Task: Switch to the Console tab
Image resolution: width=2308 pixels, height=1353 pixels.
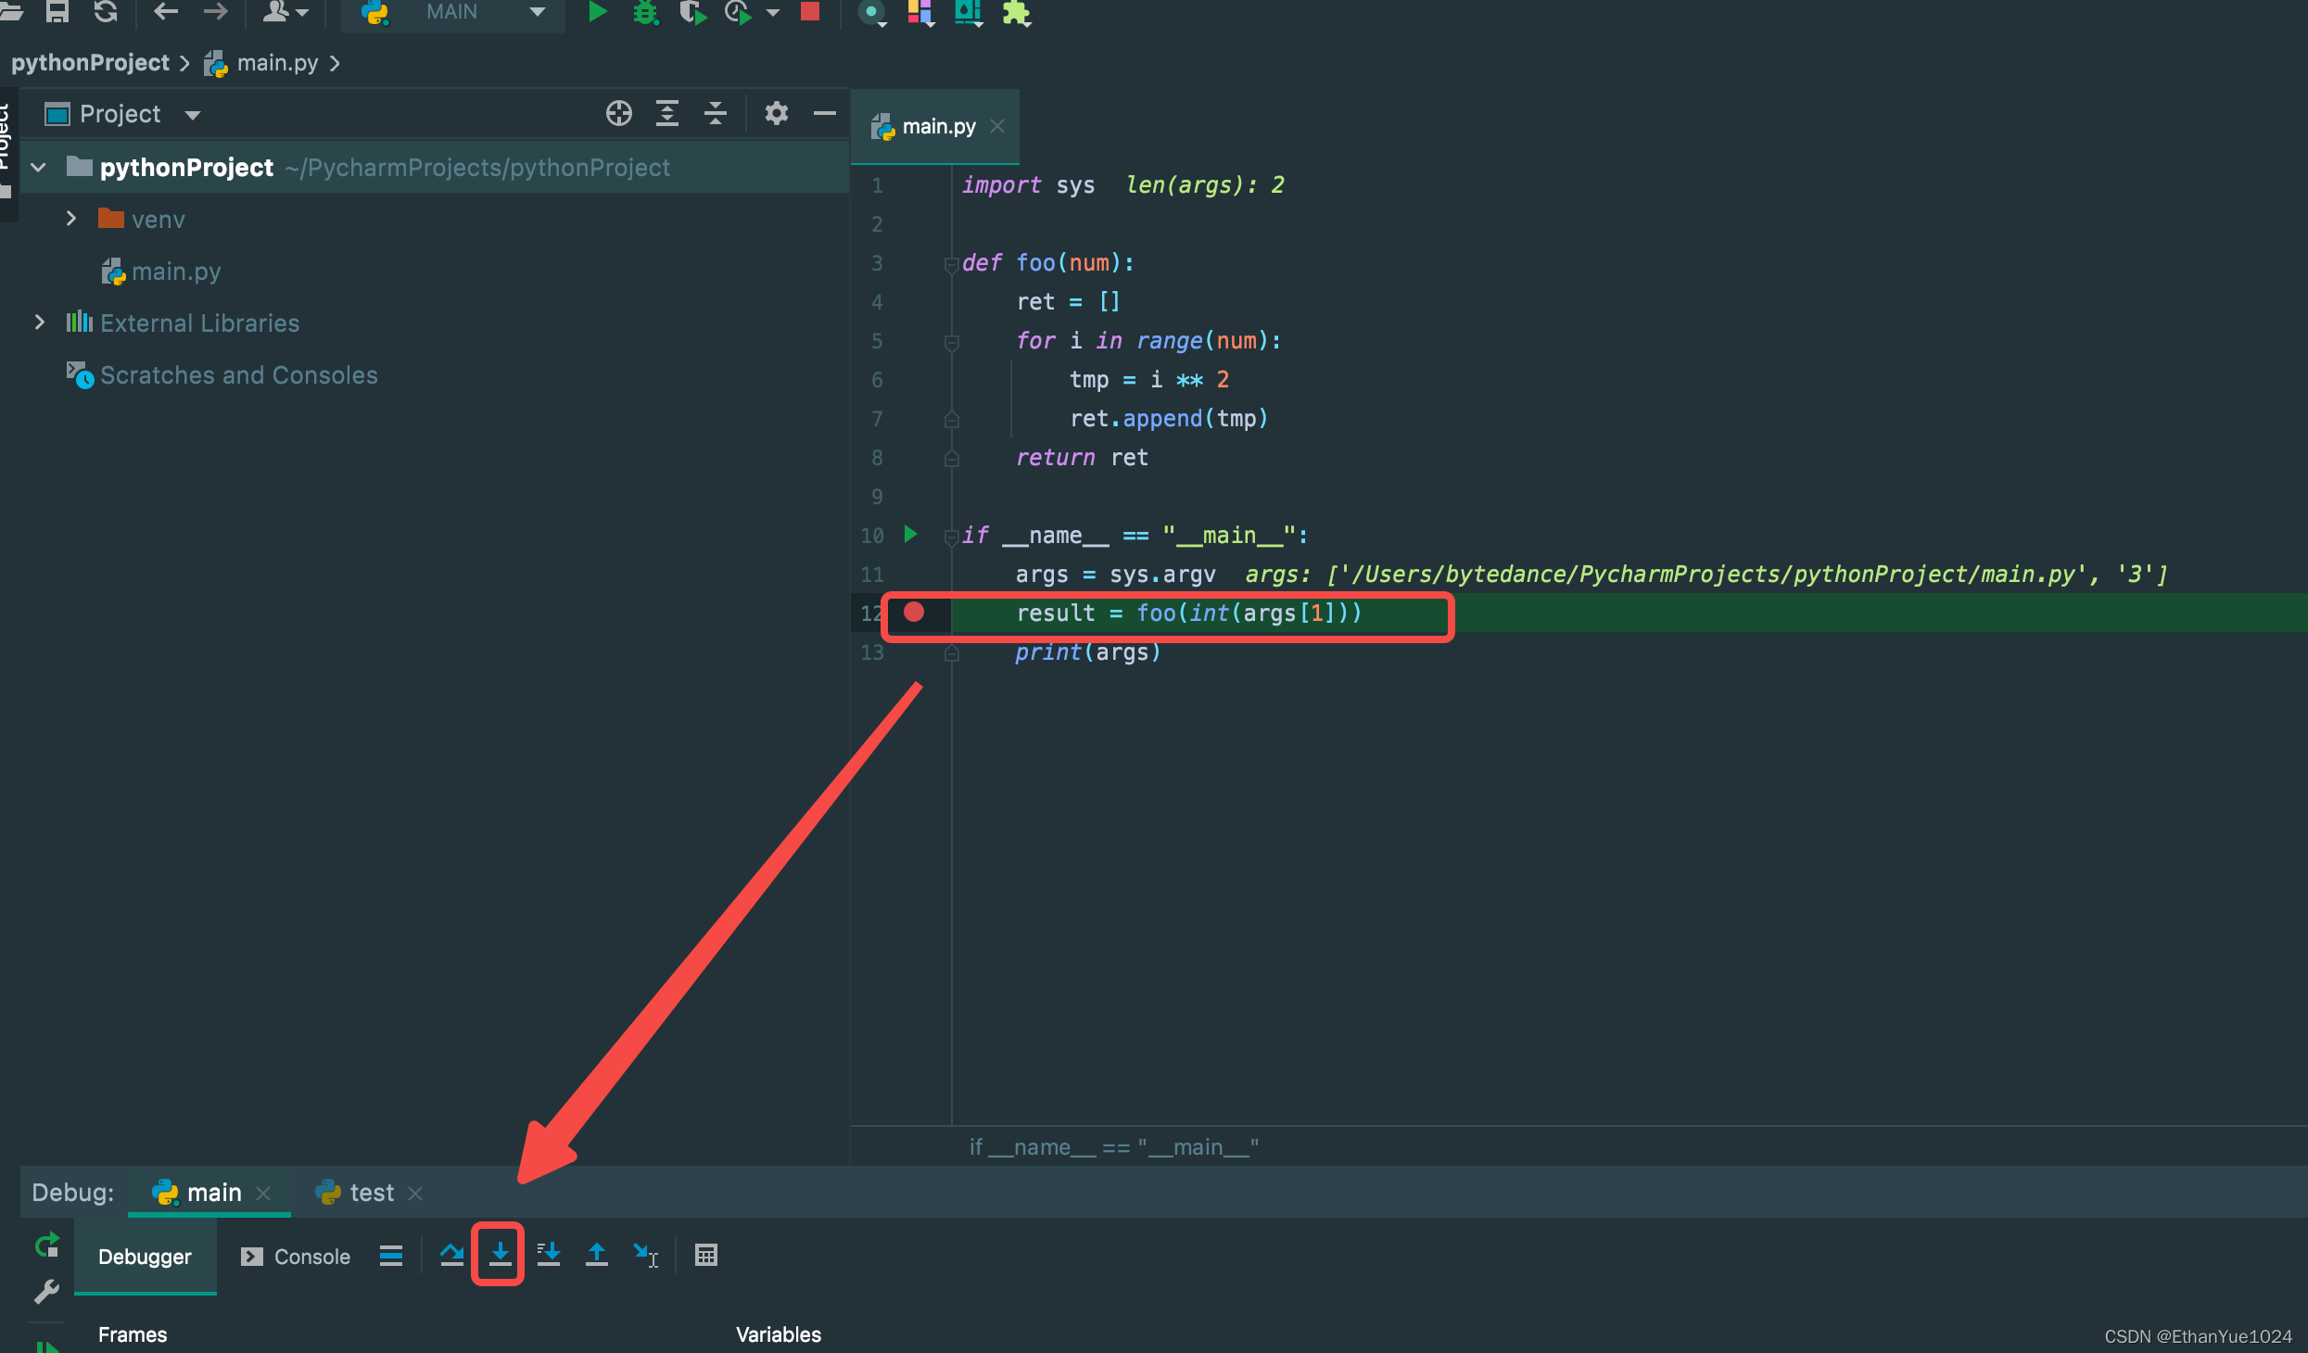Action: [x=296, y=1257]
